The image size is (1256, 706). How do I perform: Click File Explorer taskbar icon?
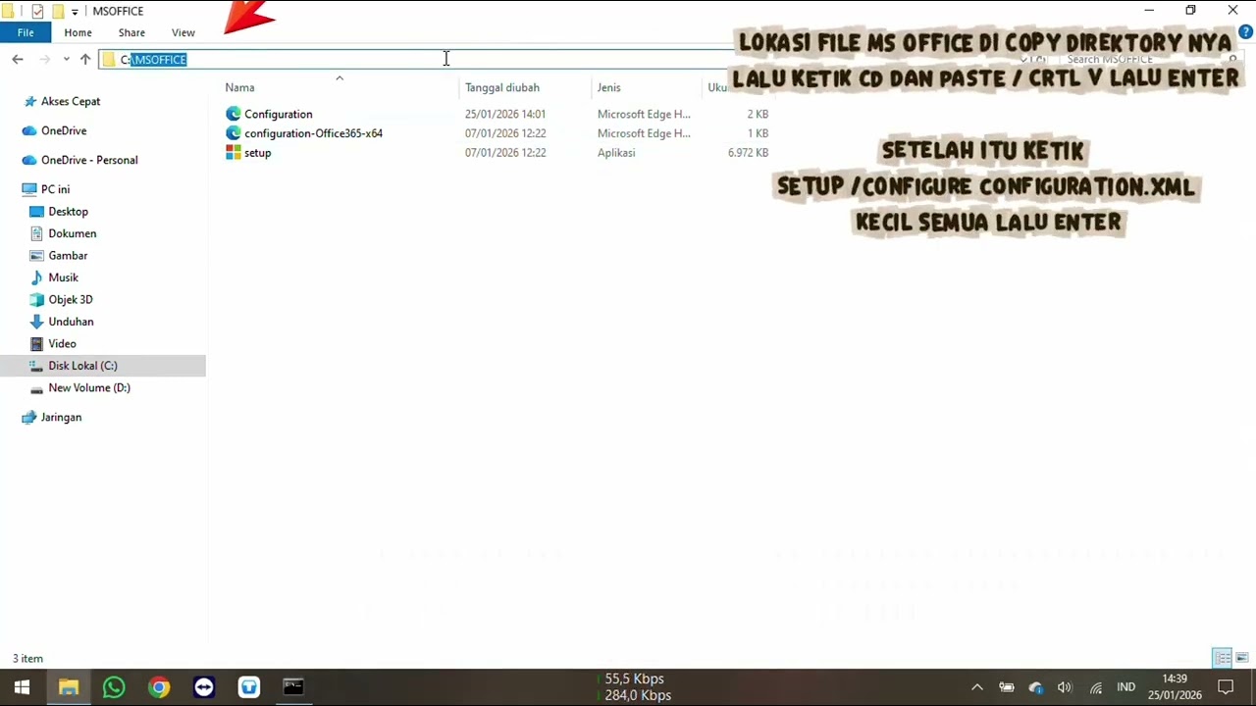pyautogui.click(x=68, y=687)
